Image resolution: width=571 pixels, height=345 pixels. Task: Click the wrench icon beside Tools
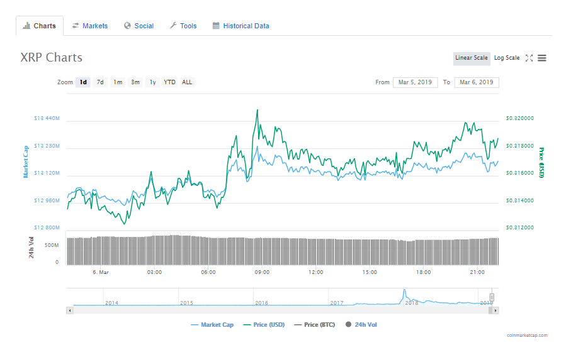tap(173, 25)
